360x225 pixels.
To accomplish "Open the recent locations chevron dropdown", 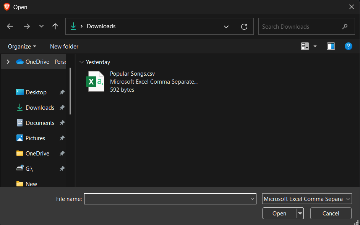I will pos(41,26).
